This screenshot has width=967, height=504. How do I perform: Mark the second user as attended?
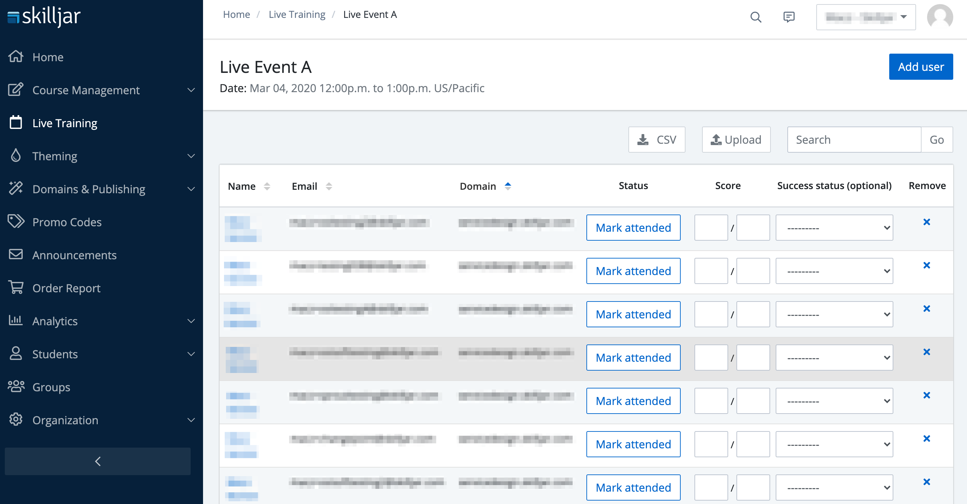pyautogui.click(x=633, y=271)
